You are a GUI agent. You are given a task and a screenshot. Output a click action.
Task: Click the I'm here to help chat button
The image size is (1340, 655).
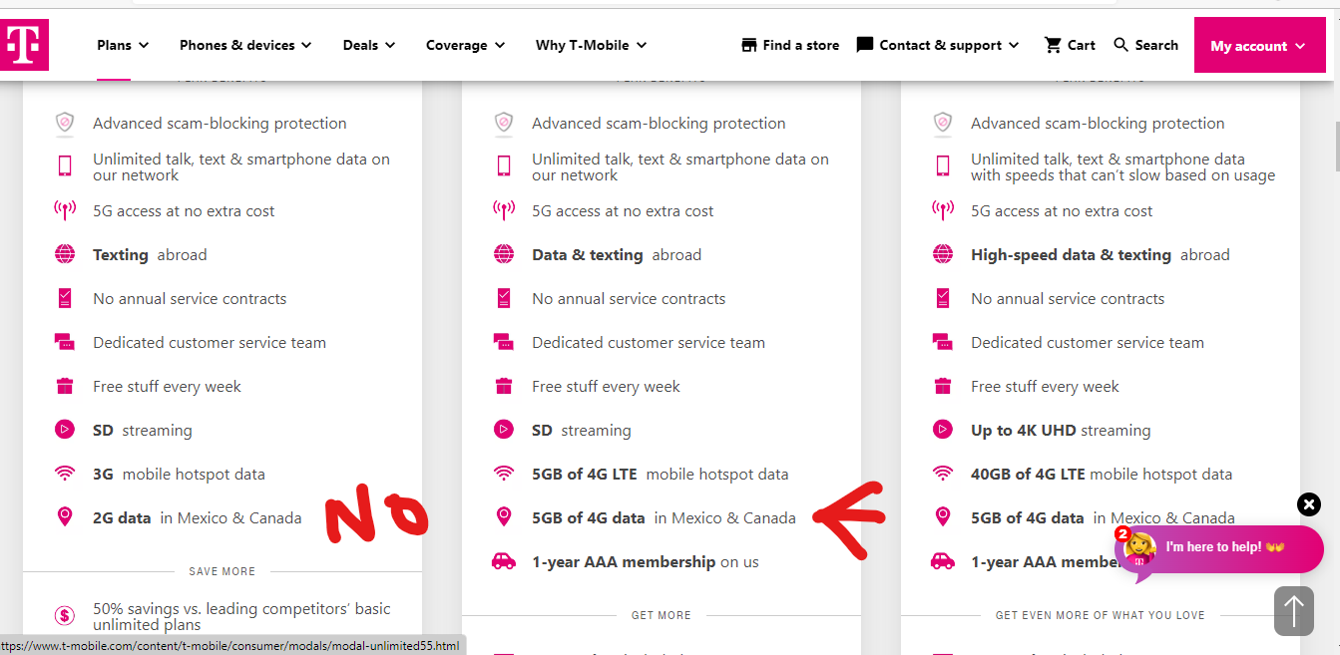pos(1224,547)
